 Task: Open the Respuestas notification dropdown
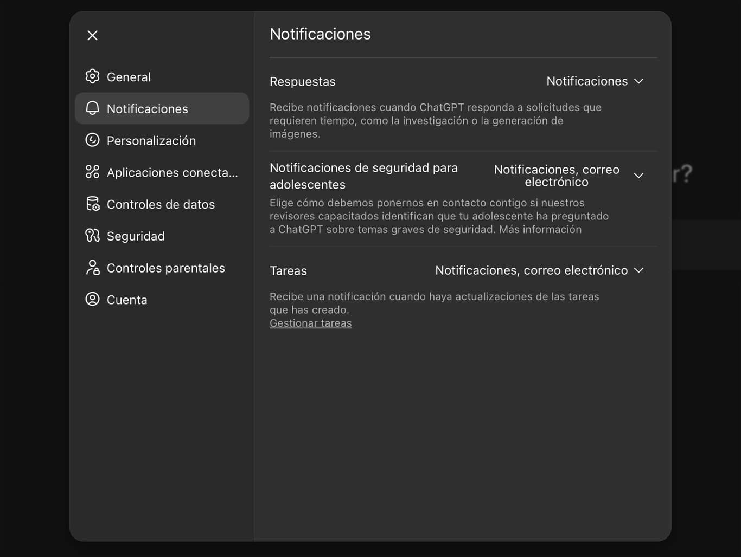pos(594,81)
